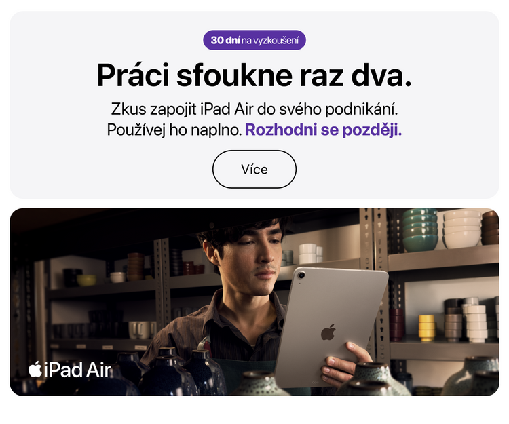Select the stack of white bowls on top shelf
Image resolution: width=509 pixels, height=424 pixels.
click(x=462, y=229)
